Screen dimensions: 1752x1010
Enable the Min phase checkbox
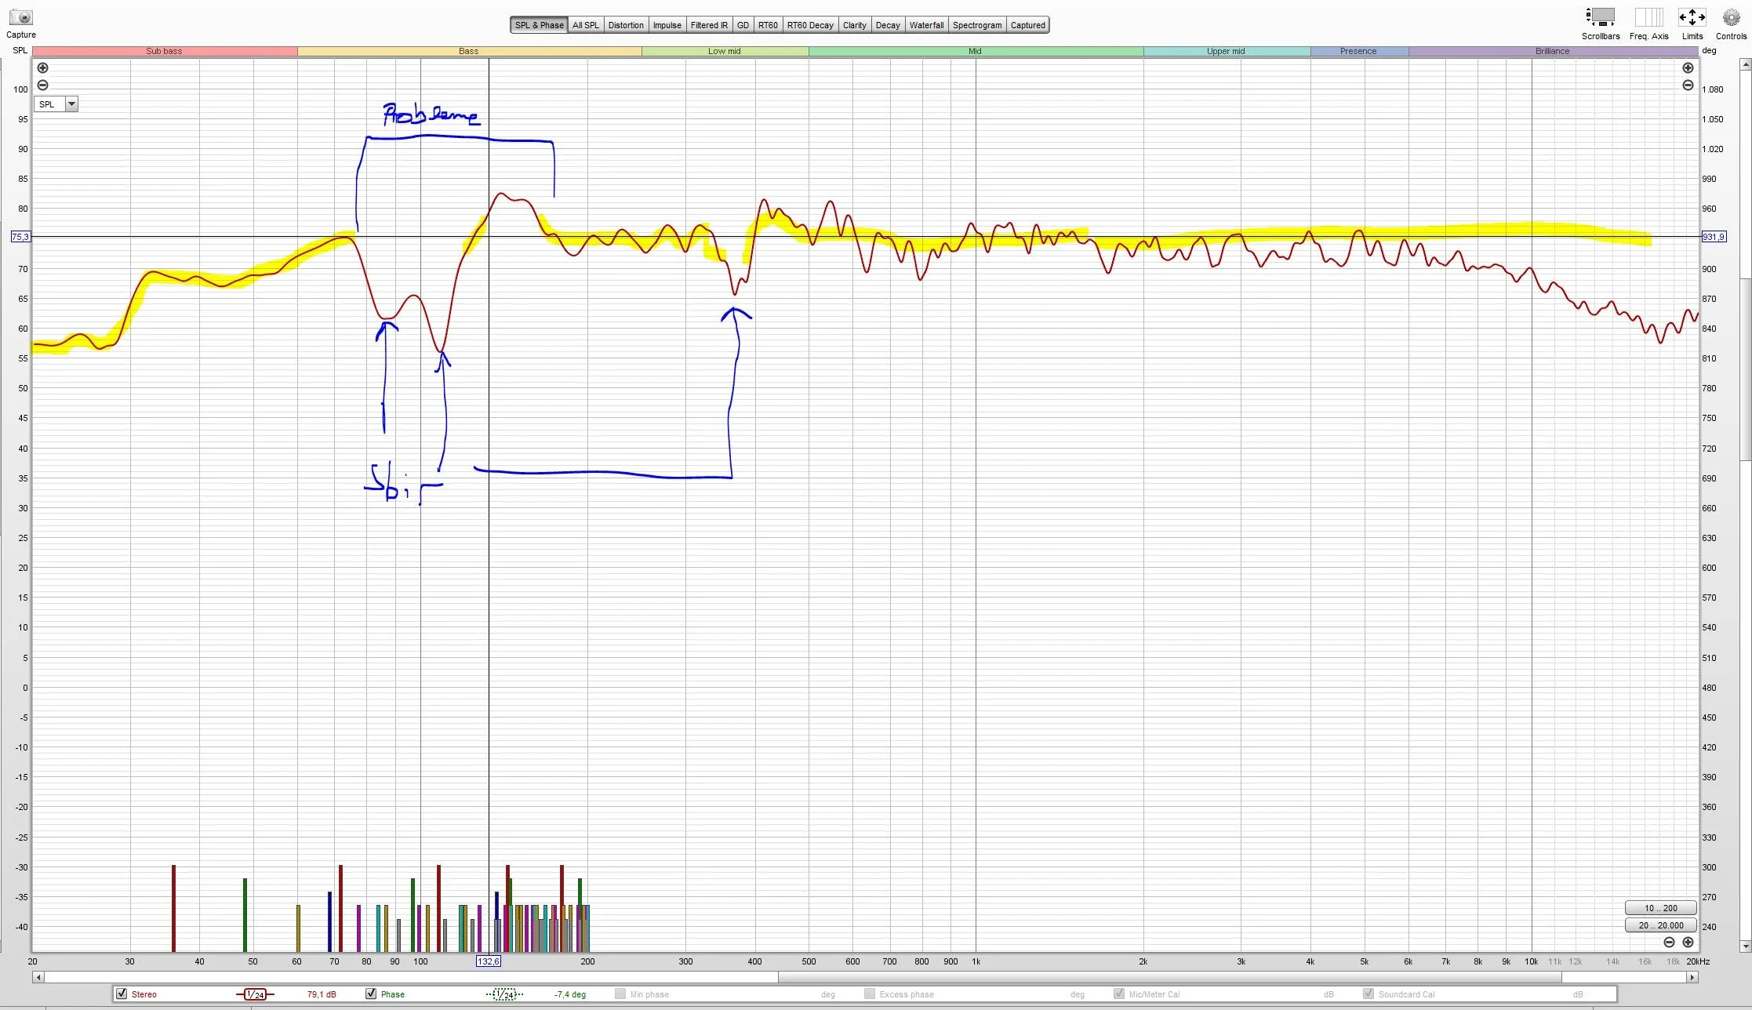point(620,994)
